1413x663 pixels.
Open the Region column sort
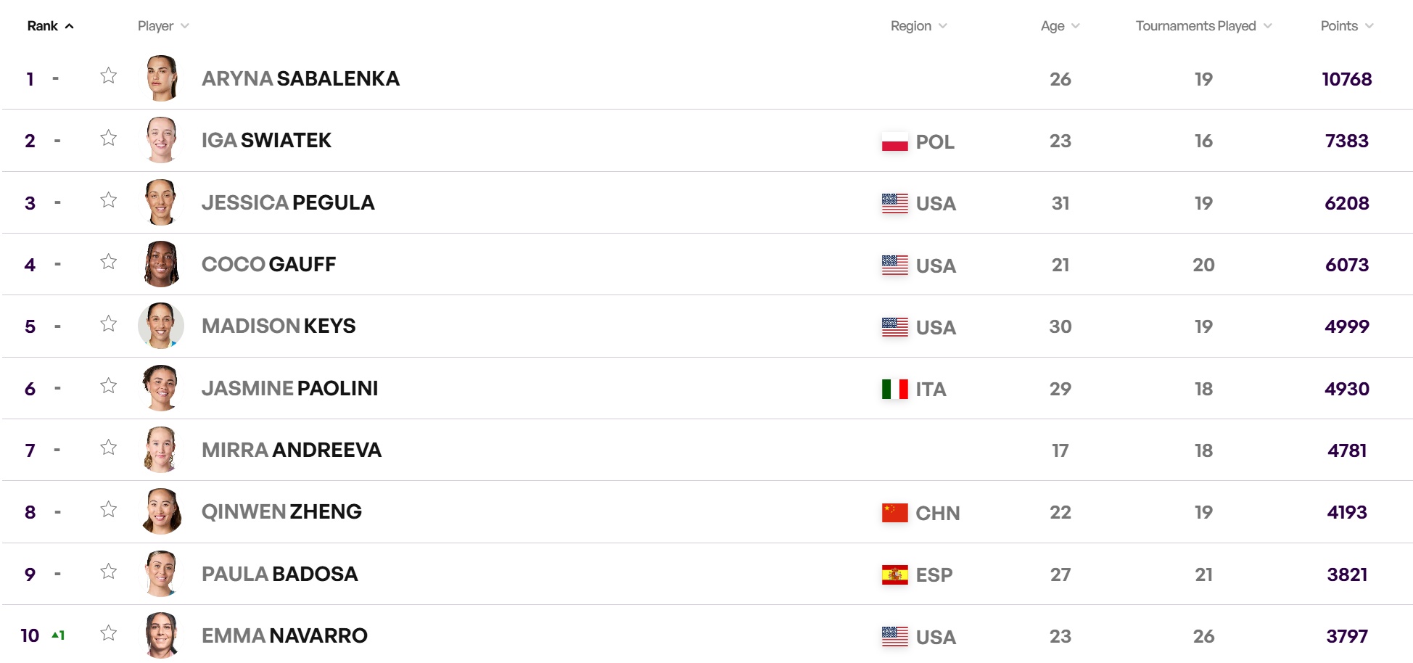click(919, 26)
